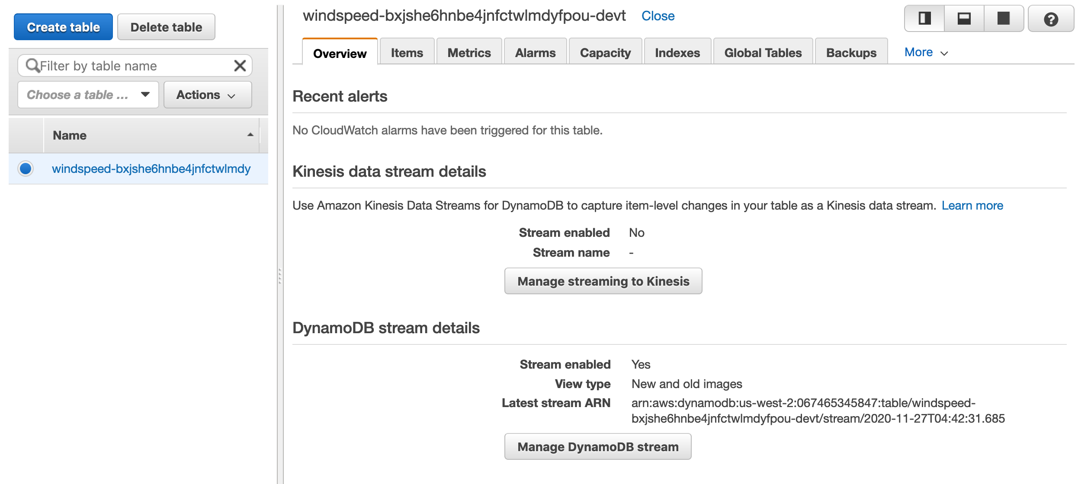Select the windspeed table radio button
Image resolution: width=1078 pixels, height=484 pixels.
click(x=26, y=169)
